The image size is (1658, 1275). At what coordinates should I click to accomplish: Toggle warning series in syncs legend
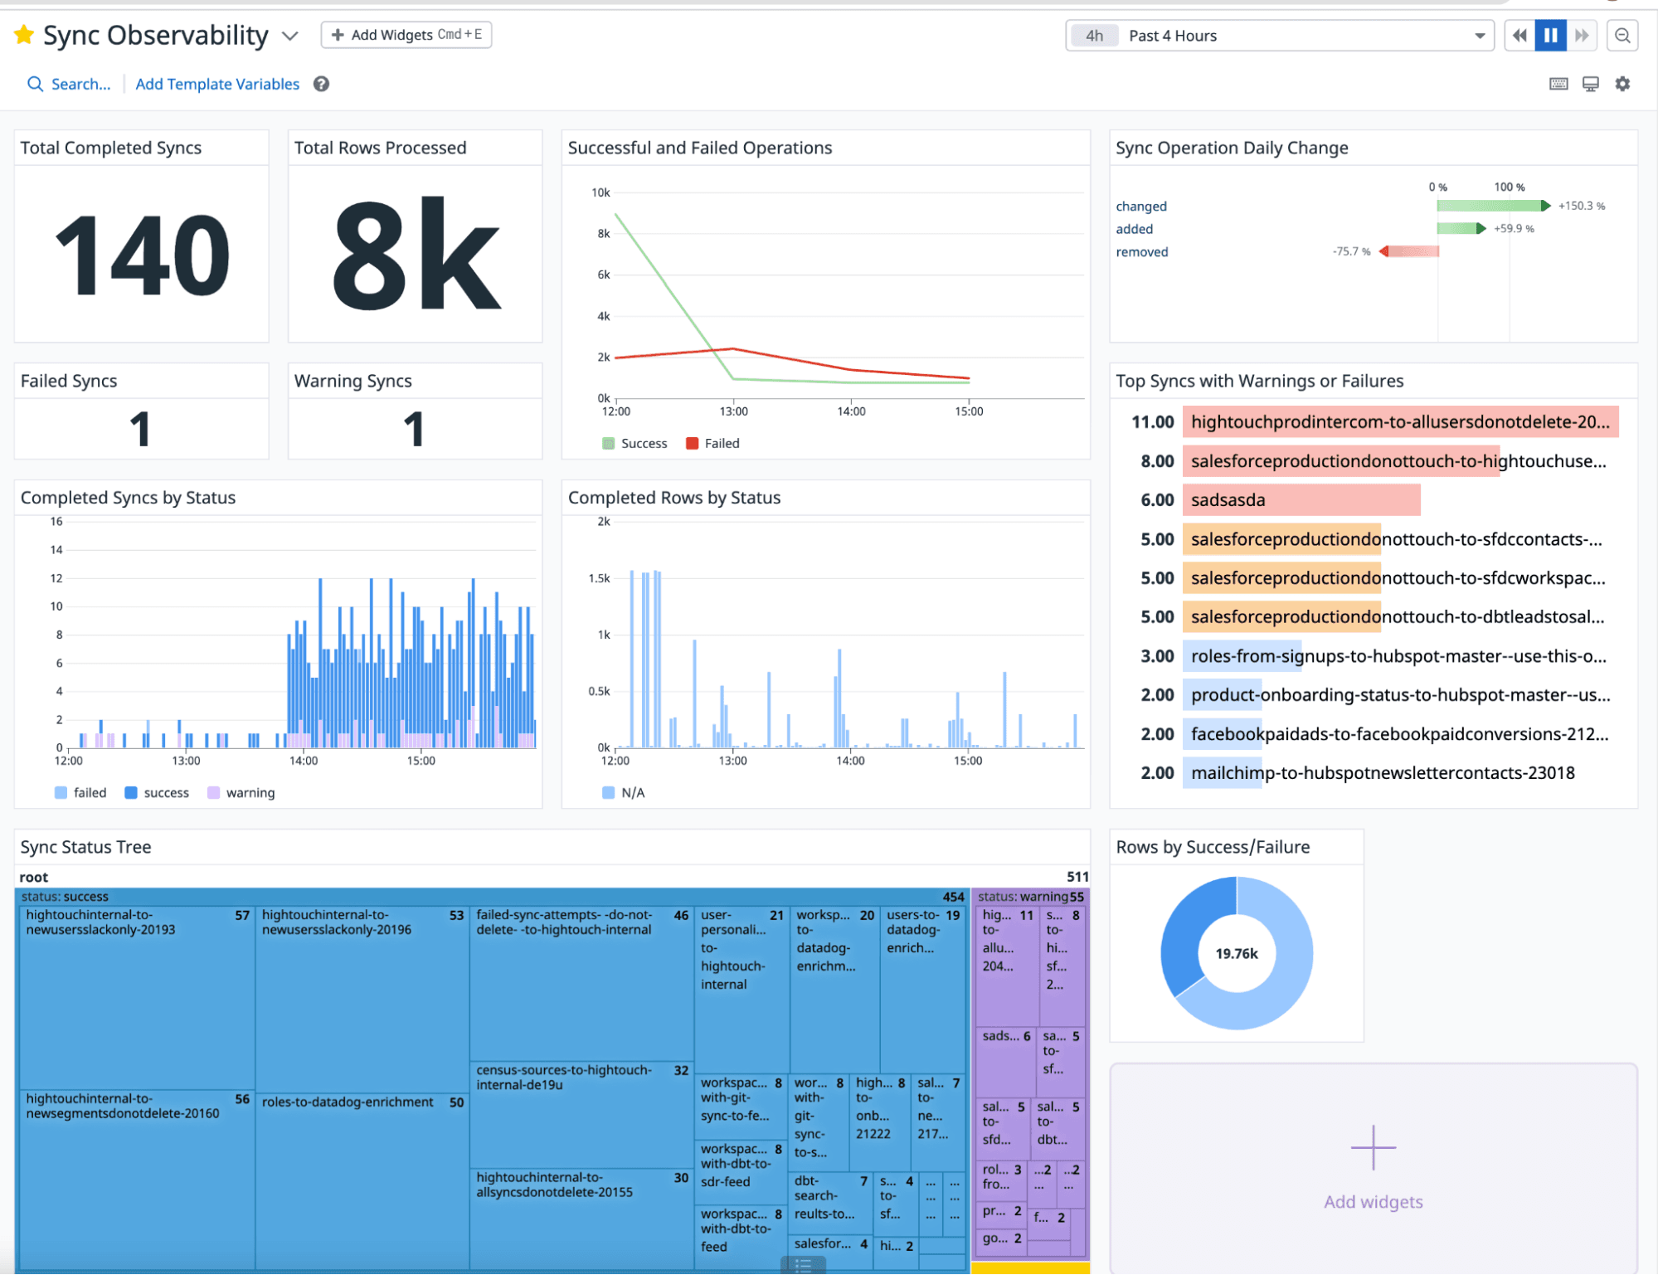click(x=250, y=792)
